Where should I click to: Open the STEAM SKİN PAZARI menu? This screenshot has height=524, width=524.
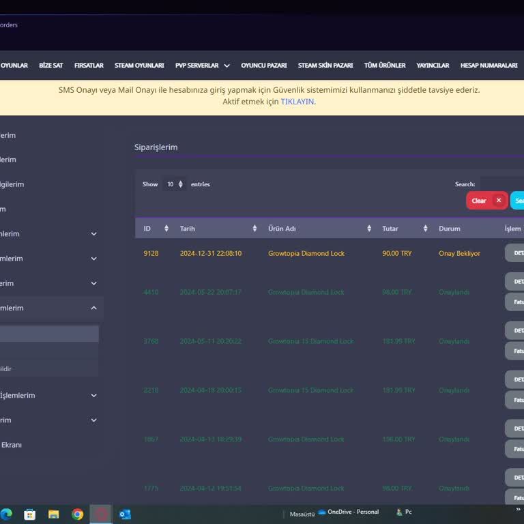pos(325,65)
